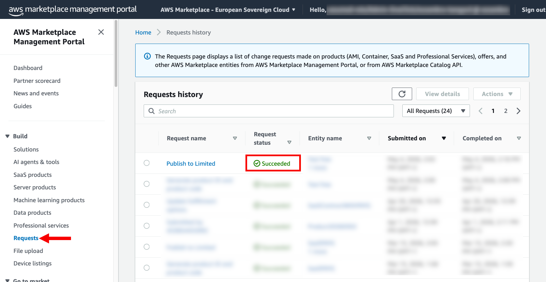Image resolution: width=546 pixels, height=282 pixels.
Task: Click the info icon in the blue banner
Action: click(147, 56)
